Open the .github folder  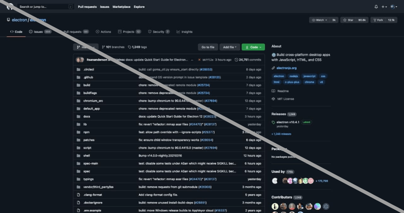point(88,77)
